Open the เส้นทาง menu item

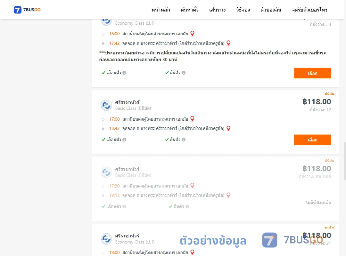tap(217, 10)
